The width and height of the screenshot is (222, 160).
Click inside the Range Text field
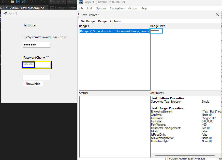pos(156,31)
